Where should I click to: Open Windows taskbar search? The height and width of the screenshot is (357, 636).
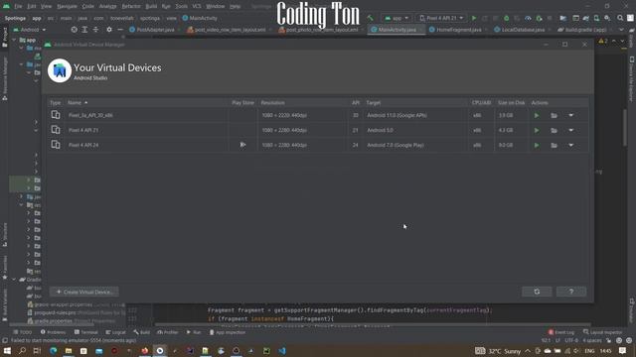(x=22, y=350)
